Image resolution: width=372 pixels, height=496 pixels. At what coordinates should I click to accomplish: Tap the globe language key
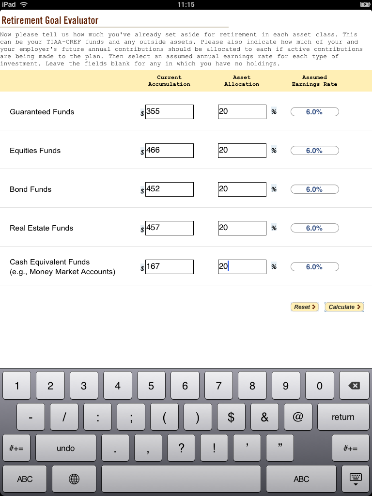[x=74, y=479]
